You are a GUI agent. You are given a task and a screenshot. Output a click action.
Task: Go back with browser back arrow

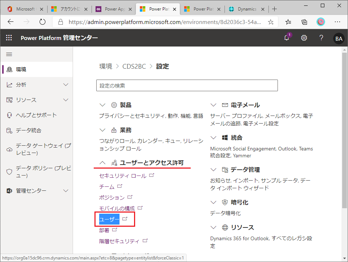pos(11,22)
